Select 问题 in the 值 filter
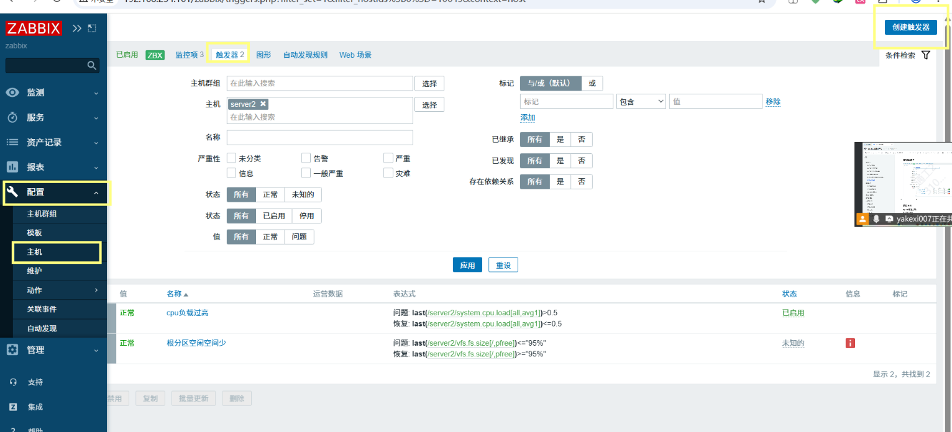This screenshot has width=952, height=432. (x=299, y=237)
